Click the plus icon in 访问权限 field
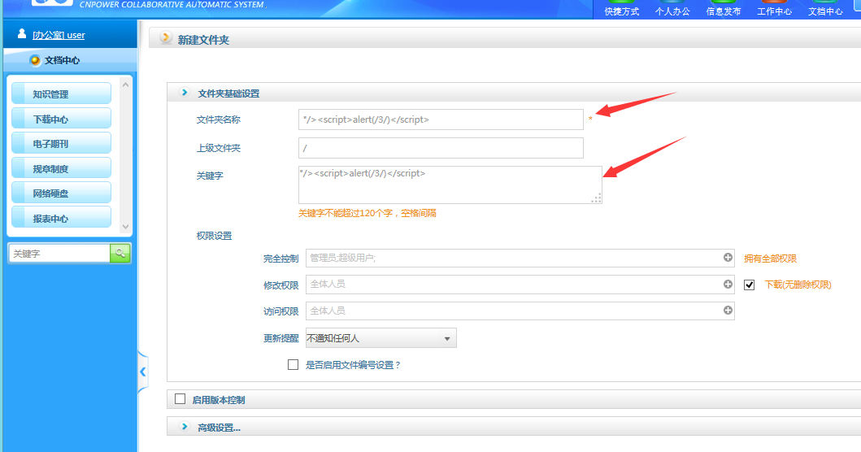The height and width of the screenshot is (452, 861). click(x=728, y=311)
